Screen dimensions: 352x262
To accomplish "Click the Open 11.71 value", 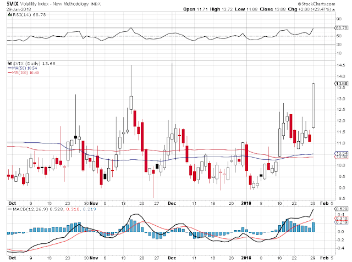I will [195, 9].
